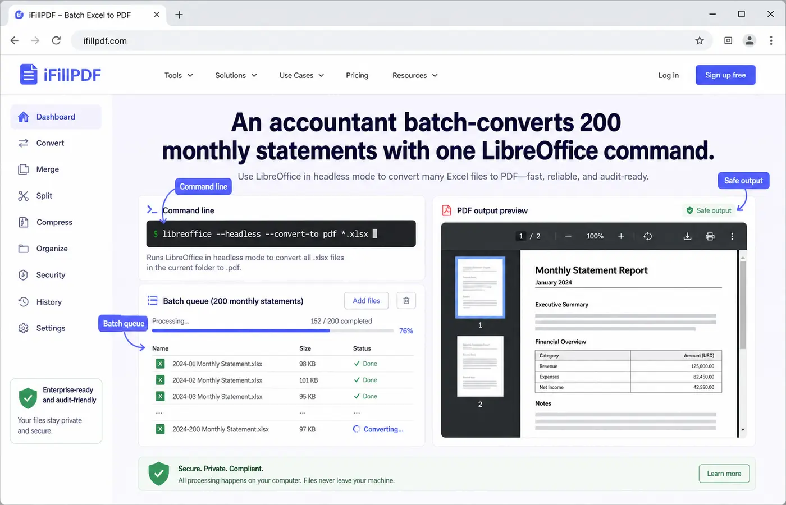The width and height of the screenshot is (786, 505).
Task: Open the Pricing page
Action: (357, 75)
